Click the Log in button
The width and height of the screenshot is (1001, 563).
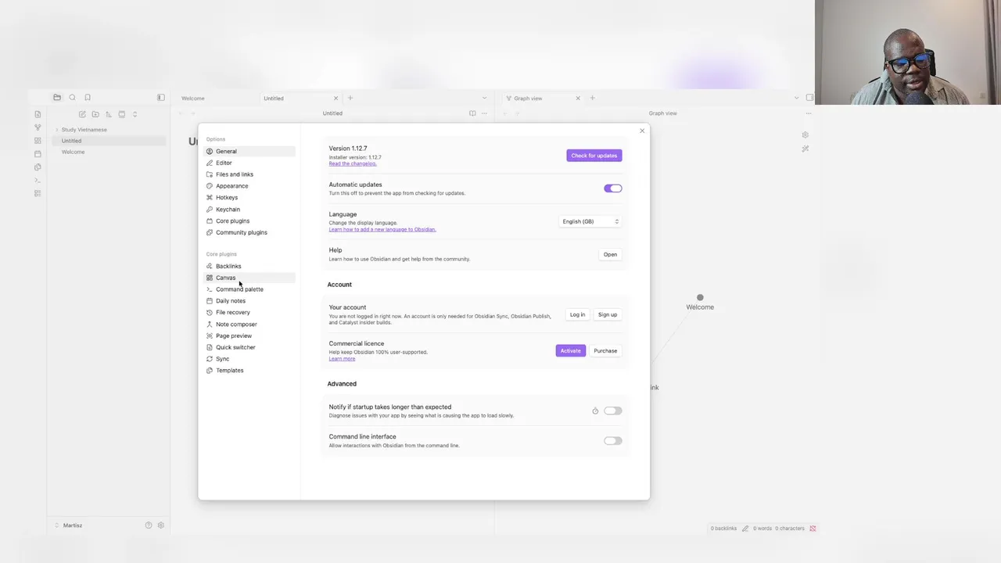(577, 314)
